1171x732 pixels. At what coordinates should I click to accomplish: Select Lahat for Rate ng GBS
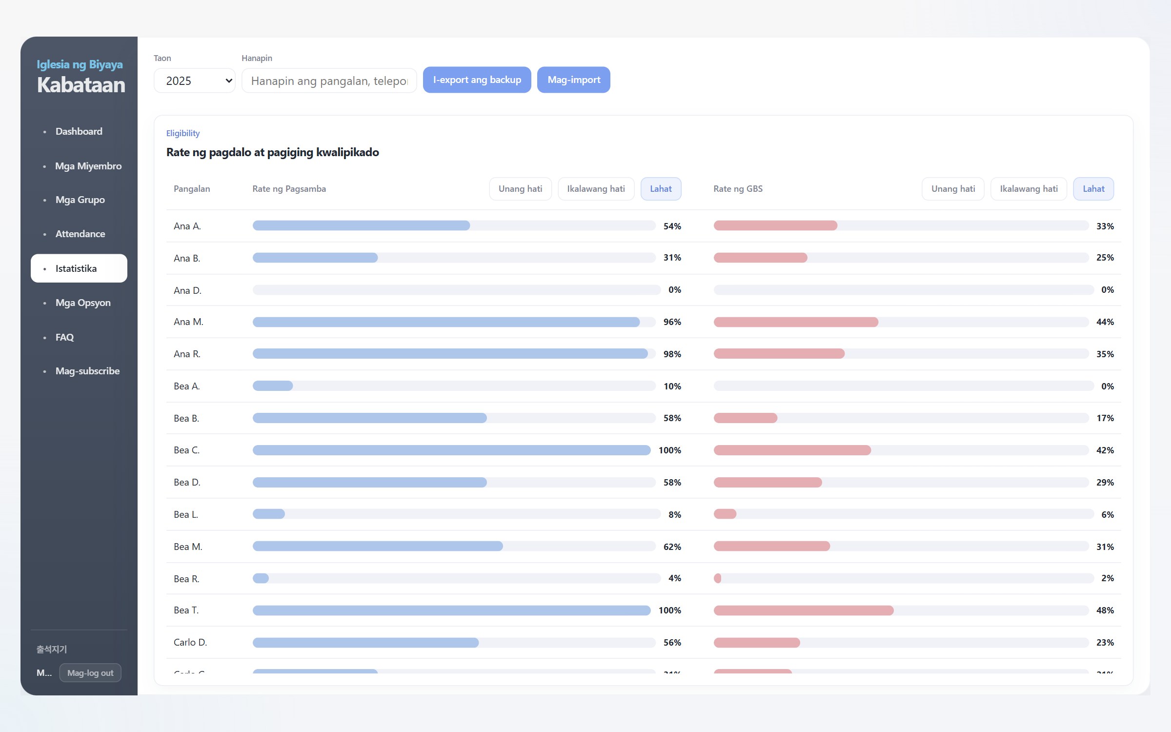1093,189
